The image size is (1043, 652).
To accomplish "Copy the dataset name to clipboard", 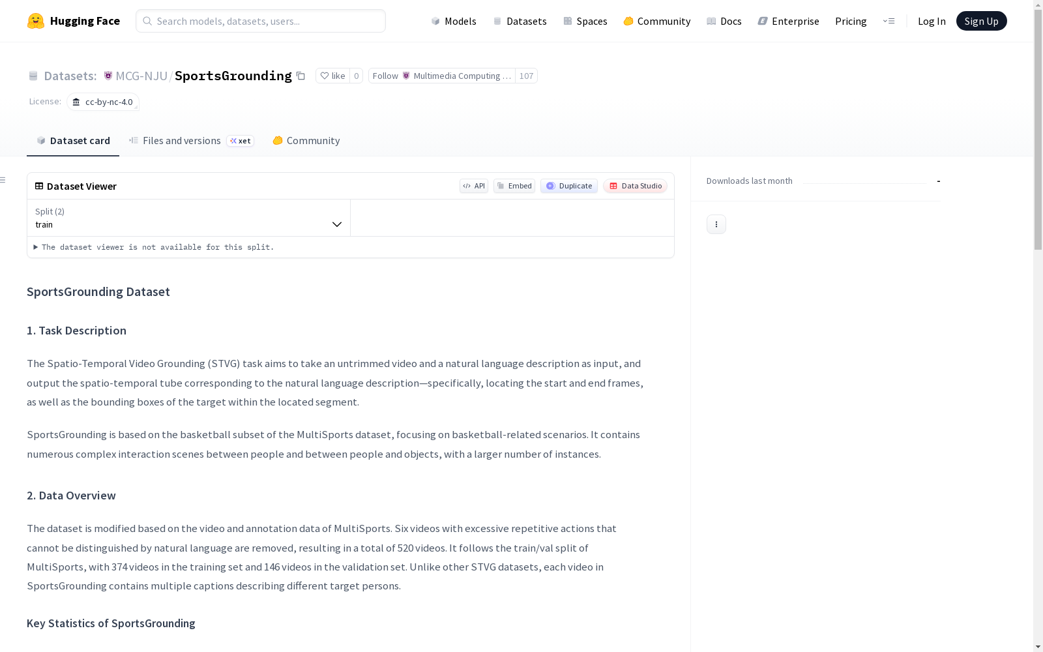I will [301, 76].
